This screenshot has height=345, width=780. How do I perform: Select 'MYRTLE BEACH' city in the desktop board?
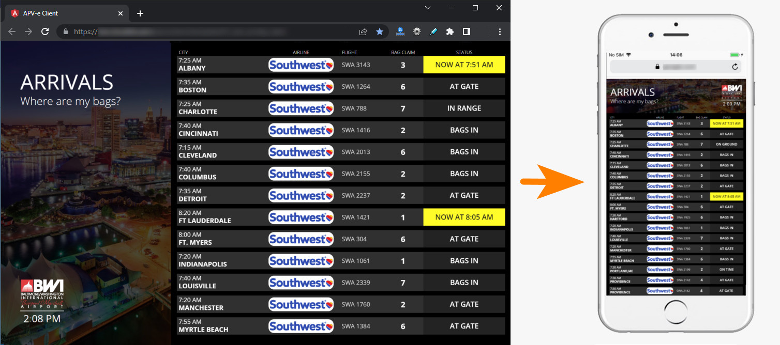coord(203,330)
